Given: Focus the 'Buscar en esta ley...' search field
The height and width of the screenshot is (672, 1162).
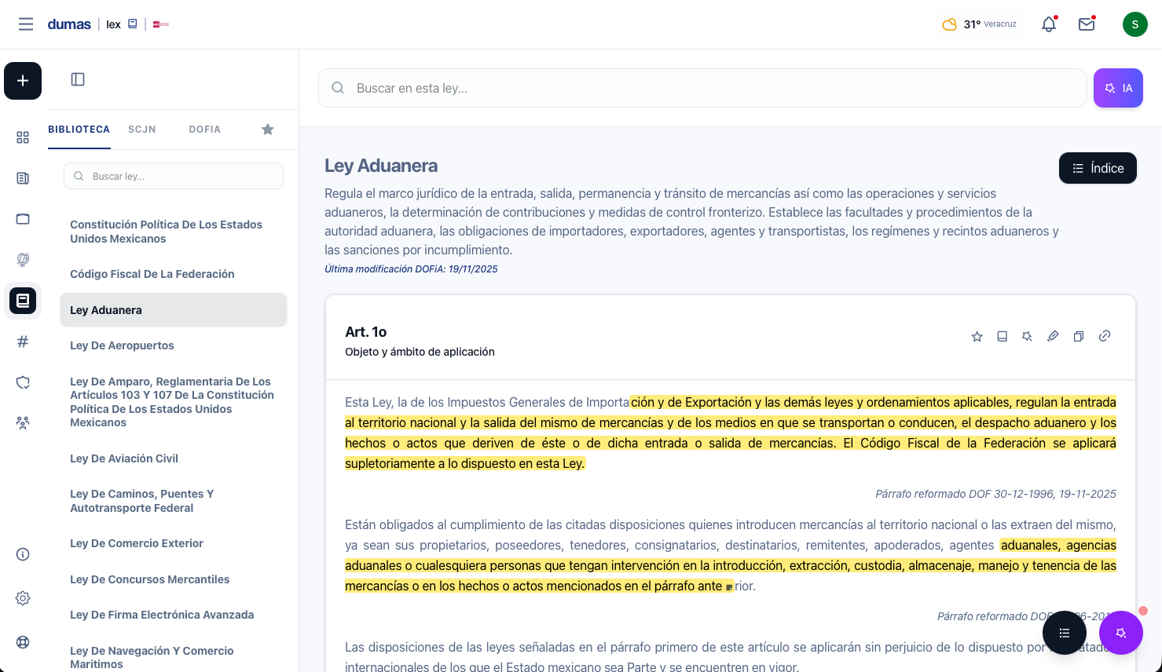Looking at the screenshot, I should (x=702, y=88).
